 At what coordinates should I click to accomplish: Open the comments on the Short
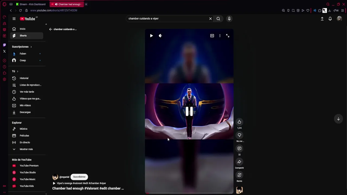239,148
